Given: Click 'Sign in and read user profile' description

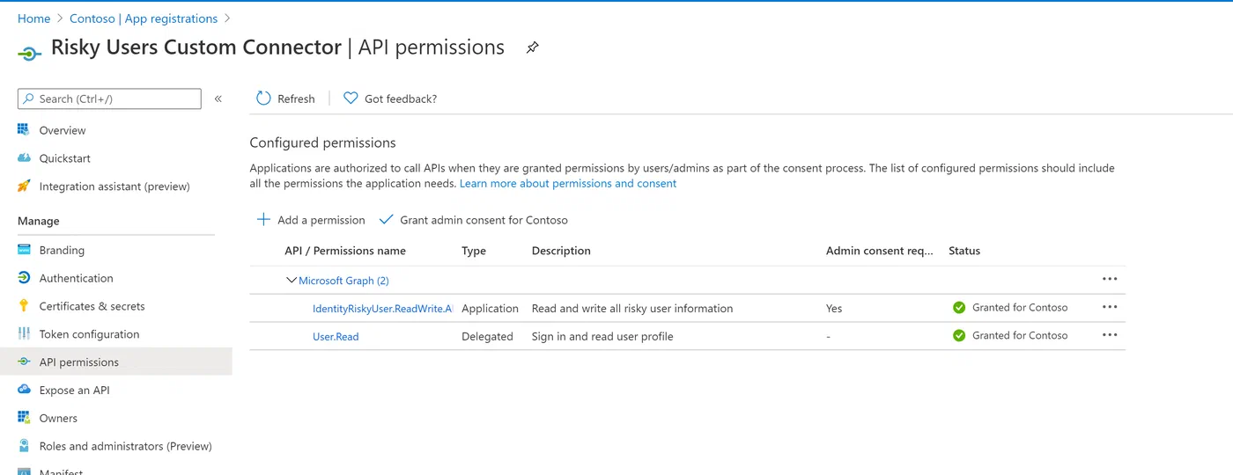Looking at the screenshot, I should click(604, 336).
